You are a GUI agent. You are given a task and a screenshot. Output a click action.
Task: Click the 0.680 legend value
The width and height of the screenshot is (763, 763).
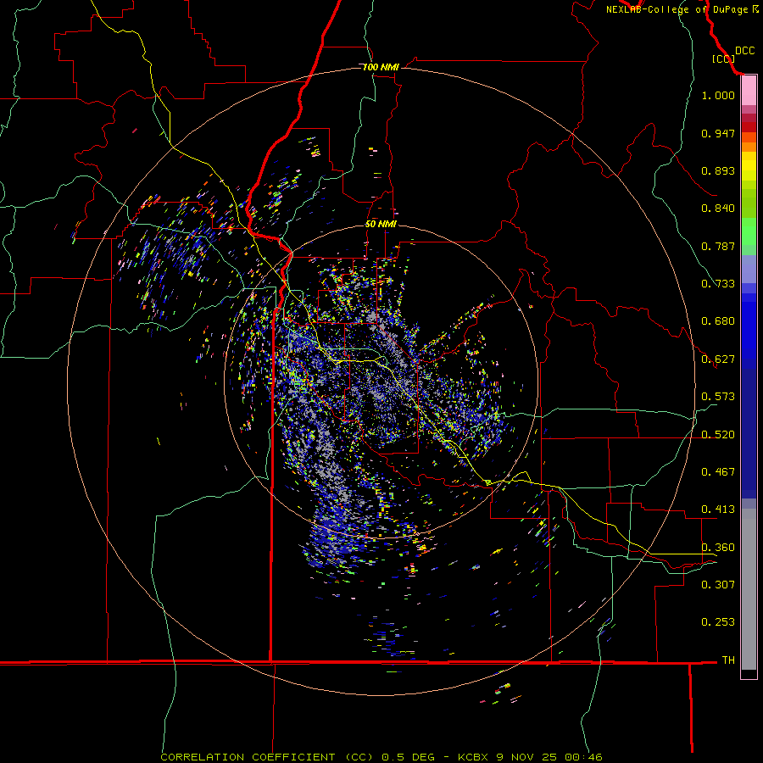(x=718, y=321)
